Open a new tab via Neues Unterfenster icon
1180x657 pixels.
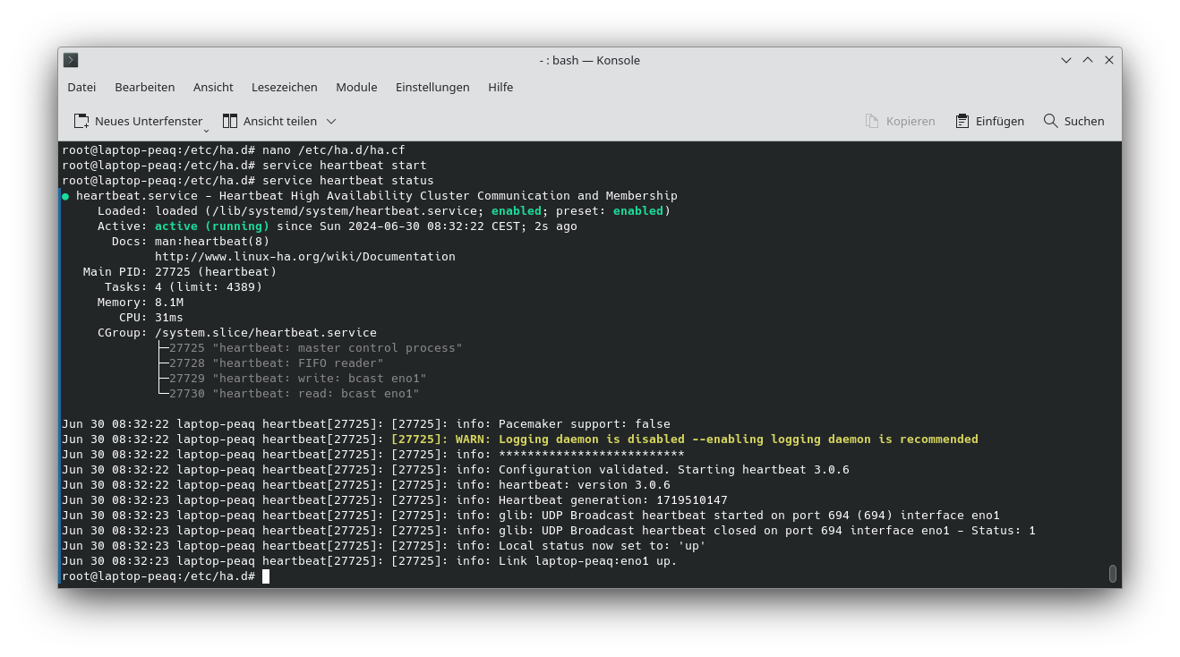81,121
